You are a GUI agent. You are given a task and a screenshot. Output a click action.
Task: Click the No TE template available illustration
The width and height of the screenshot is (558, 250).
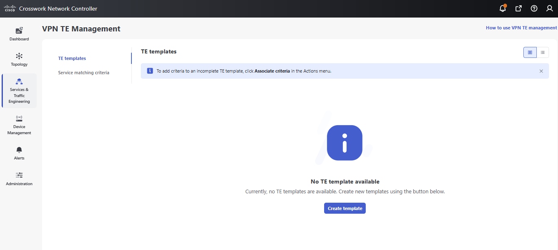click(345, 143)
